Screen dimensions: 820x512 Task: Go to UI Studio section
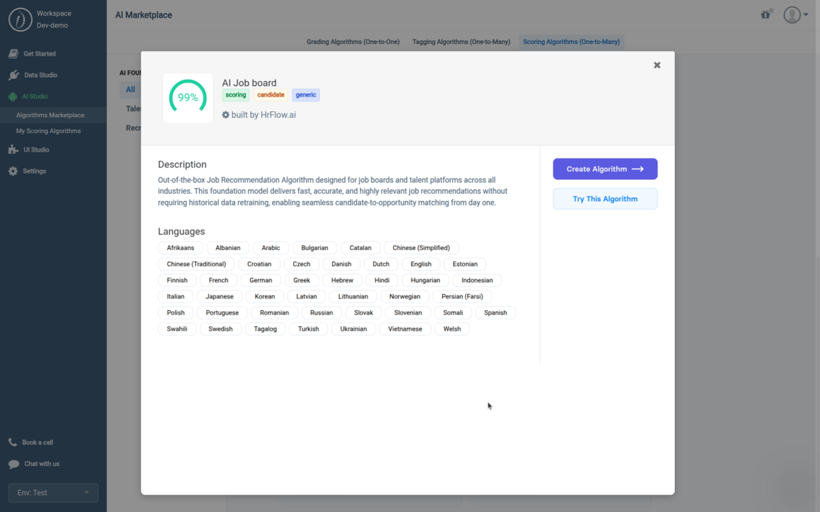pyautogui.click(x=36, y=149)
